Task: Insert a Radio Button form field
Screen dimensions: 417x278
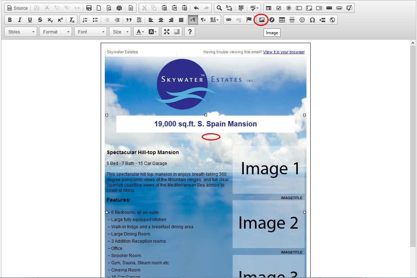Action: (x=289, y=8)
